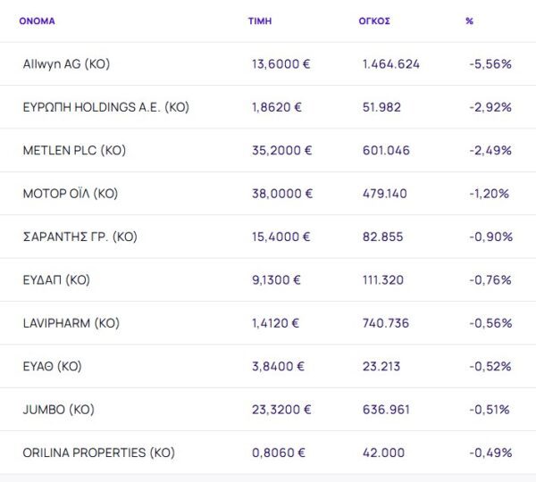The image size is (536, 482).
Task: Click JUMBO (KO) stock name
Action: pos(58,410)
